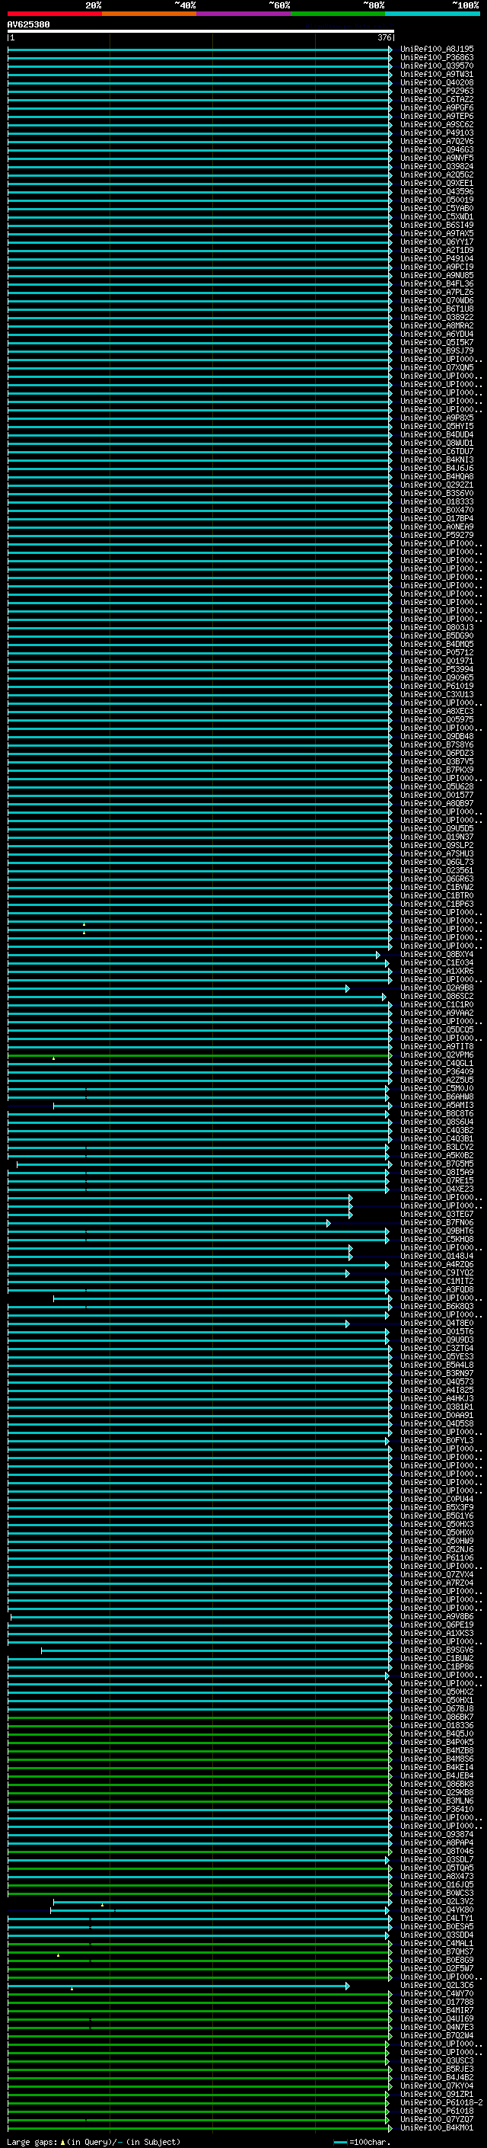Click hit label UniRef100_Q8BXY4
This screenshot has height=2148, width=487.
click(437, 955)
